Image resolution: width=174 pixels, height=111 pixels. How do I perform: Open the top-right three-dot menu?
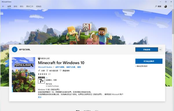tap(171, 6)
